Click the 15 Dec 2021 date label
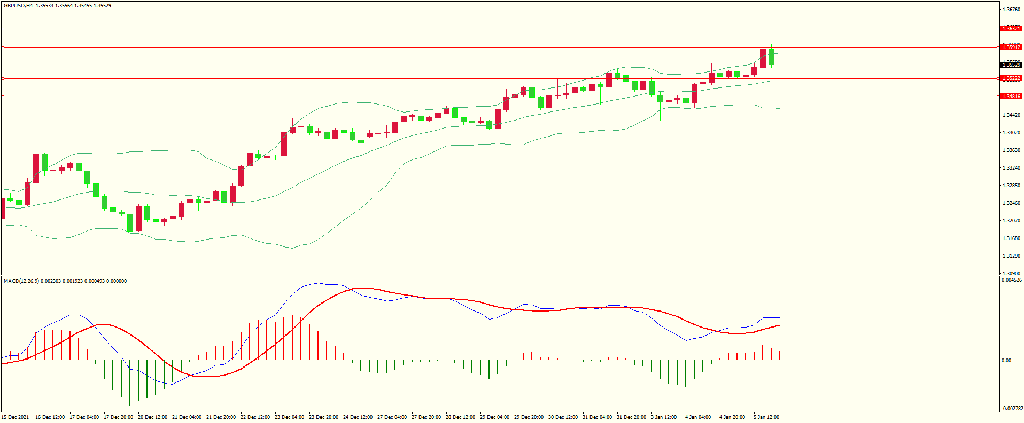Screen dimensions: 1024x423 pyautogui.click(x=15, y=417)
